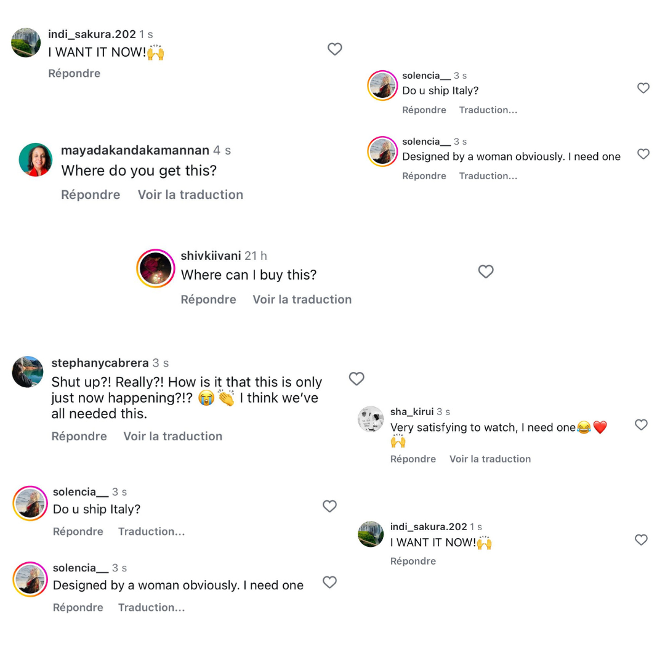
Task: Open stephanycabrera's profile picture
Action: pyautogui.click(x=28, y=372)
